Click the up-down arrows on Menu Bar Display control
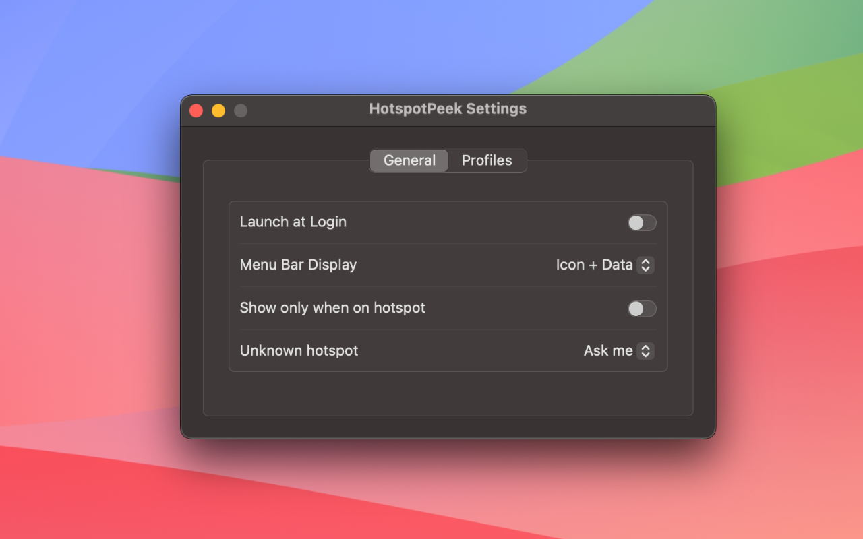The height and width of the screenshot is (539, 863). tap(646, 265)
